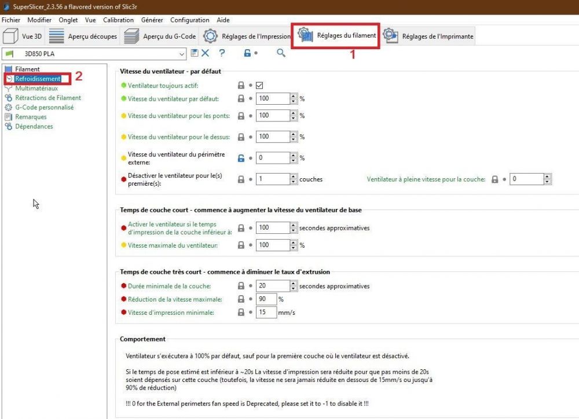Viewport: 579px width, 419px height.
Task: Select Remarques in the sidebar
Action: click(x=31, y=117)
